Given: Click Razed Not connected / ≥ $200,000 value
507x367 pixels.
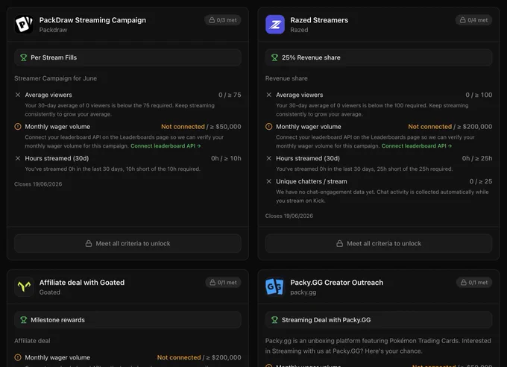Looking at the screenshot, I should [450, 127].
